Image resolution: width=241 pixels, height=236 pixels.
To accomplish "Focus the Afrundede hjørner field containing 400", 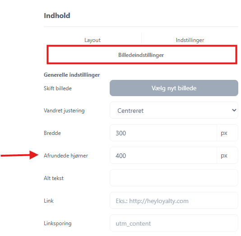I will pyautogui.click(x=163, y=156).
